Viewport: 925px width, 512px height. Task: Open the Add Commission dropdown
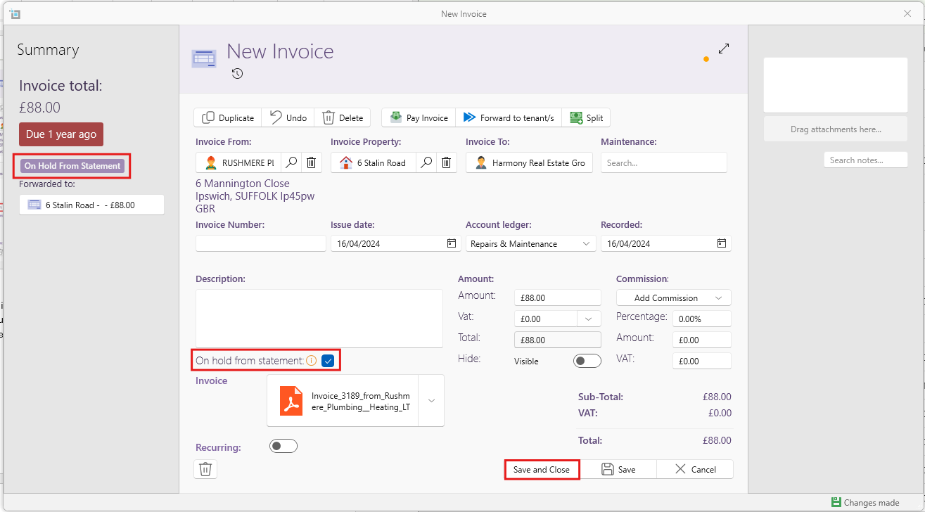point(673,297)
